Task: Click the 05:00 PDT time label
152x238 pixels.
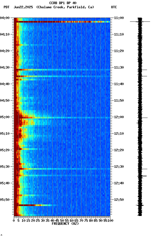Action: (x=5, y=117)
